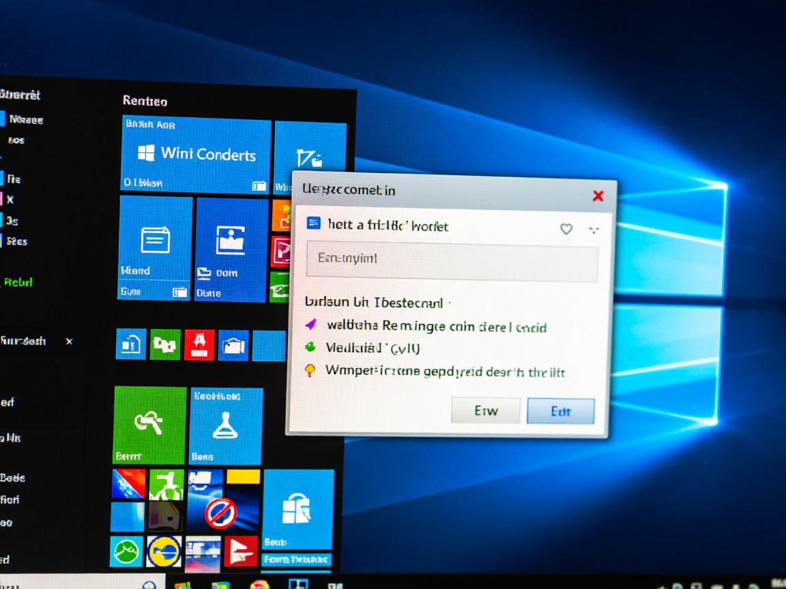Screen dimensions: 786x589
Task: Open the small green puzzle-piece tile
Action: click(165, 345)
